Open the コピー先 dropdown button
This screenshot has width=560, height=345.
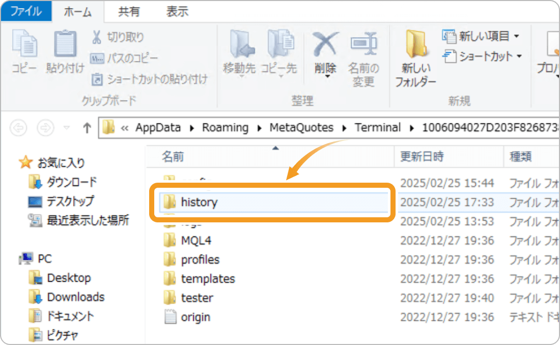(279, 53)
